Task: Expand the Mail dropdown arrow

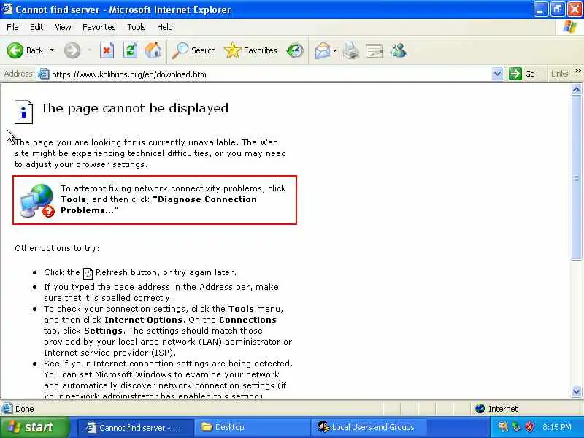Action: point(334,50)
